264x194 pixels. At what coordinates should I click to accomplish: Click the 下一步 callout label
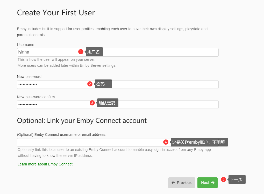coord(237,179)
